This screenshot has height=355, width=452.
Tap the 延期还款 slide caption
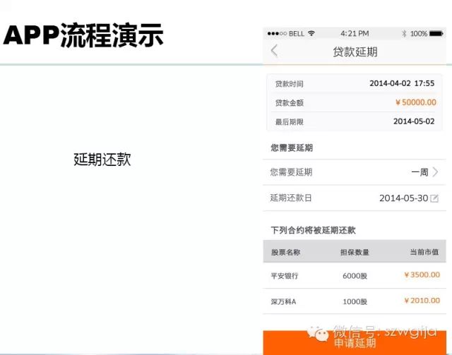pyautogui.click(x=102, y=159)
